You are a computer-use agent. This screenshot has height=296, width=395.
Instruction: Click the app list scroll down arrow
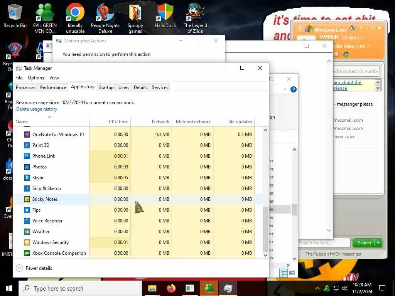click(265, 255)
